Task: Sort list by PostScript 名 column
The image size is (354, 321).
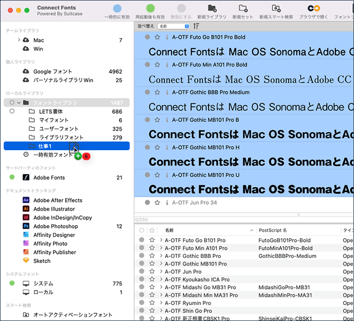Action: tap(273, 230)
